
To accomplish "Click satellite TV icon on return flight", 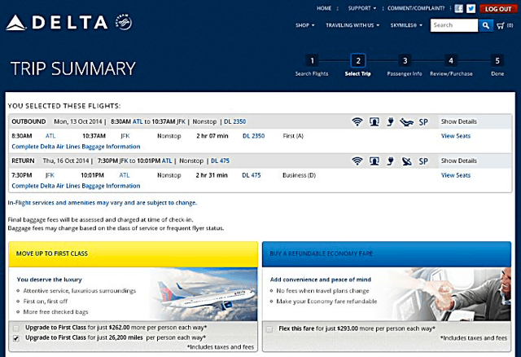I will tap(407, 161).
